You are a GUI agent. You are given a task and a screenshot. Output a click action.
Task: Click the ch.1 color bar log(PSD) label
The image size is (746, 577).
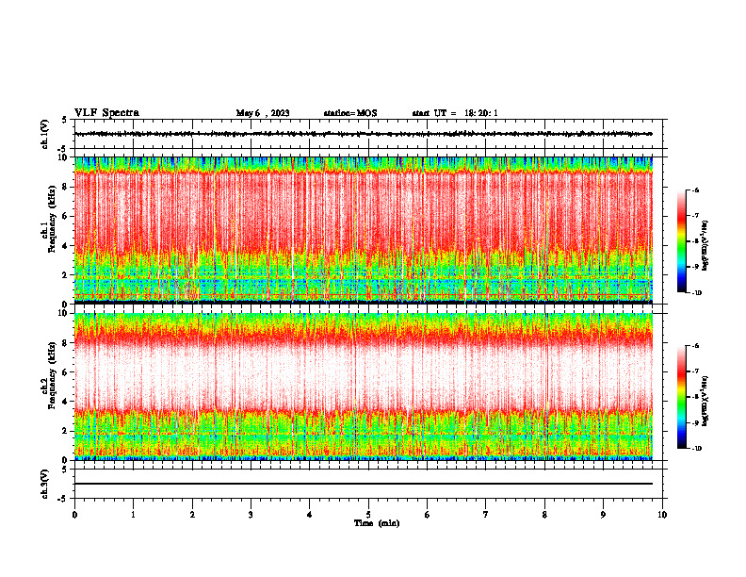point(705,245)
